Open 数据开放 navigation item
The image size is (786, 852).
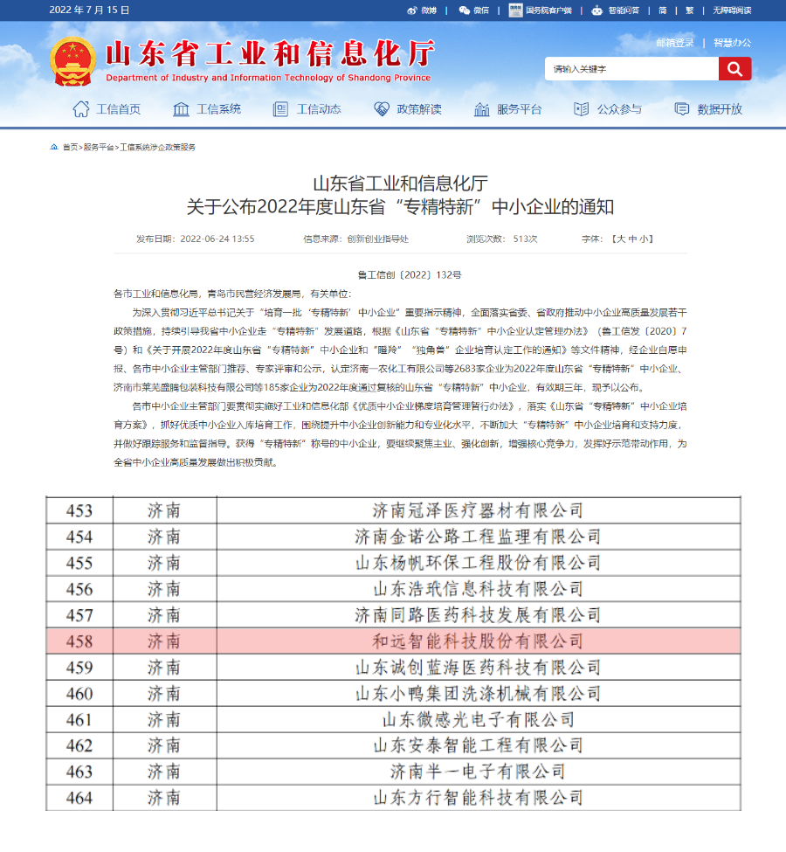708,109
